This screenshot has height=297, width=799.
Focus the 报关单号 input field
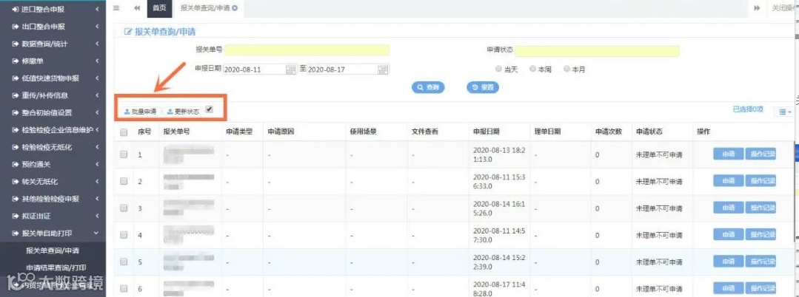tap(307, 49)
